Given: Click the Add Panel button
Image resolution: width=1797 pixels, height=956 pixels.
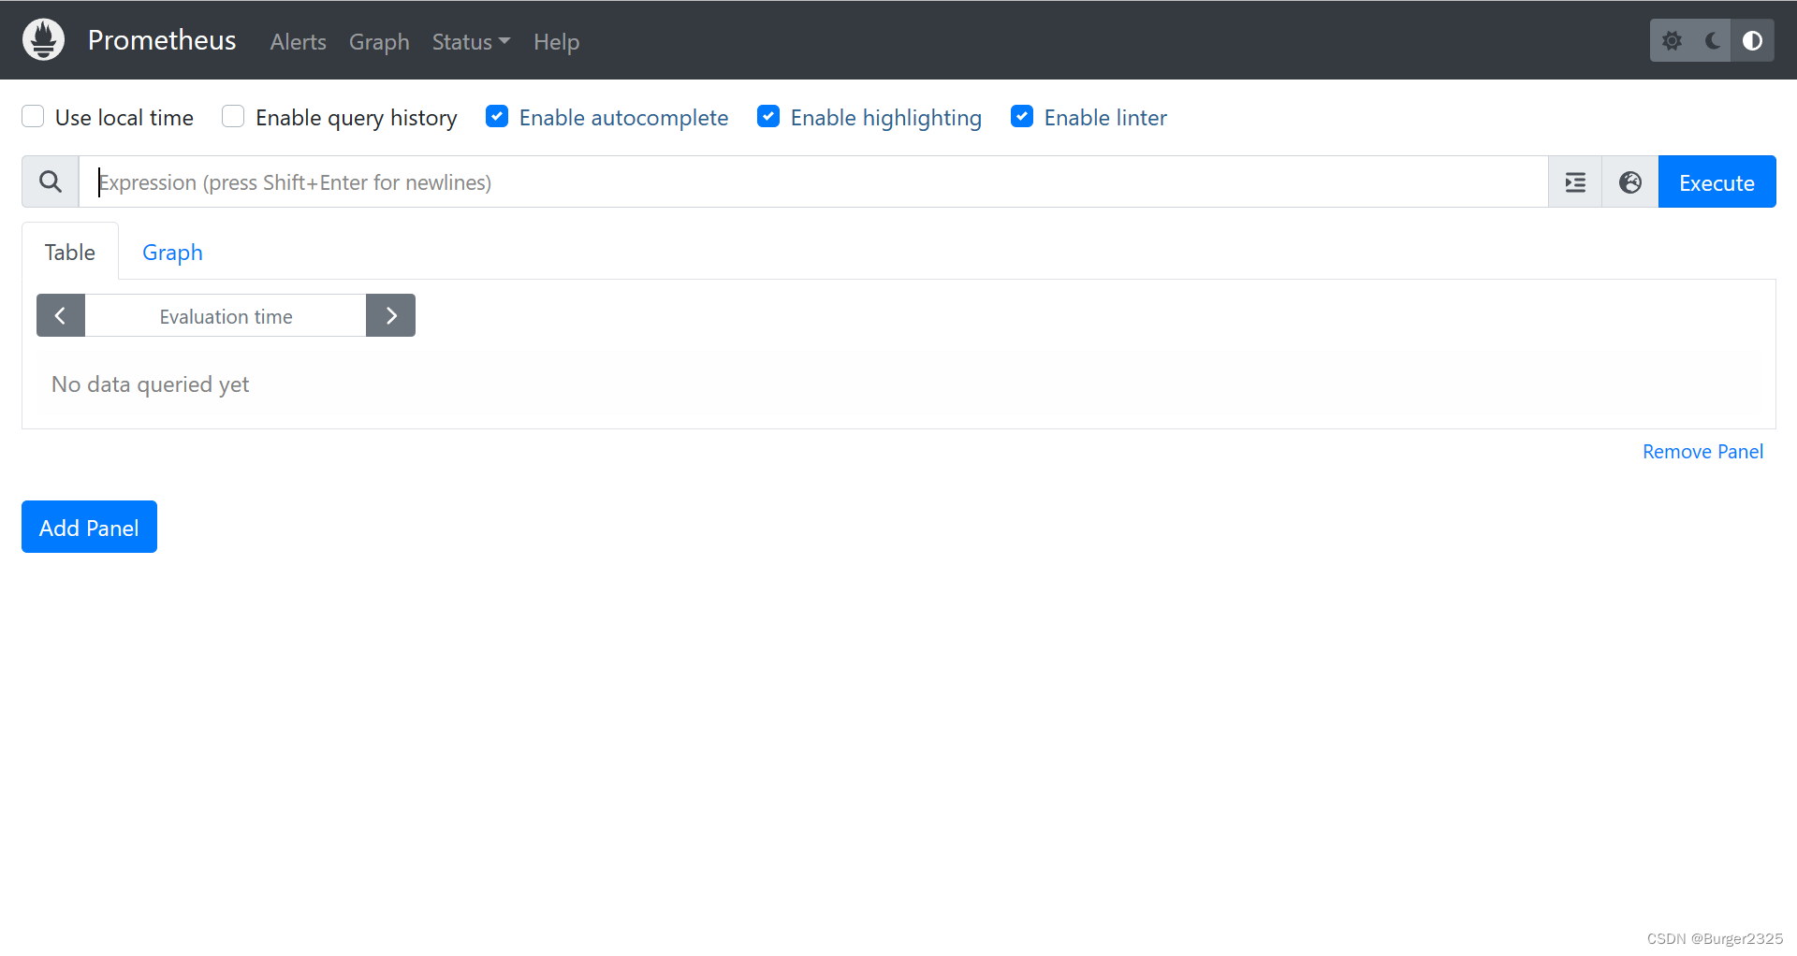Looking at the screenshot, I should tap(89, 528).
